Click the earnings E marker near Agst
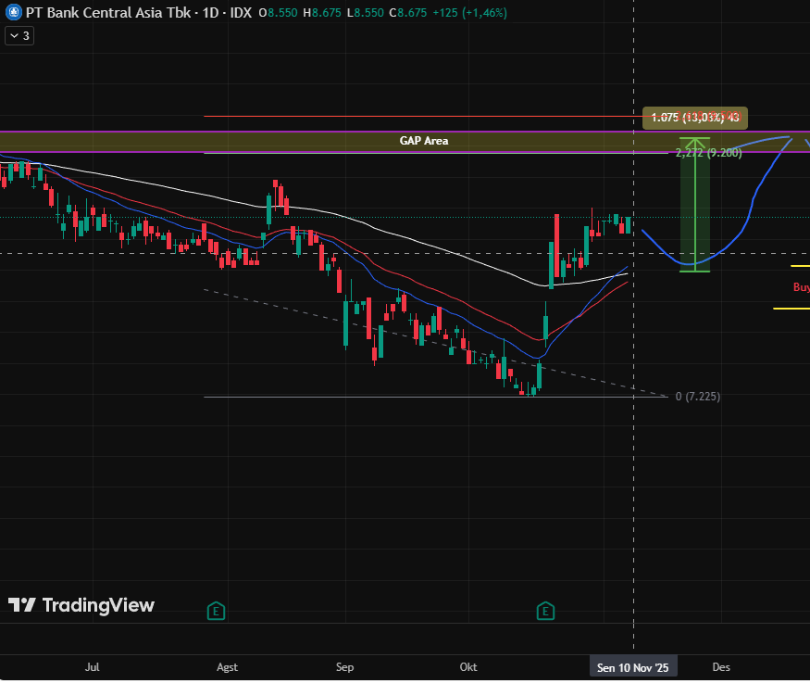 [216, 611]
